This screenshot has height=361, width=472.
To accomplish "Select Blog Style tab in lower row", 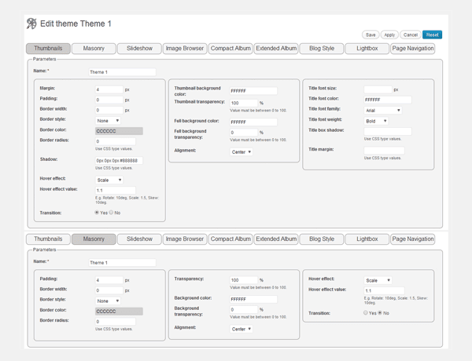I will tap(322, 239).
